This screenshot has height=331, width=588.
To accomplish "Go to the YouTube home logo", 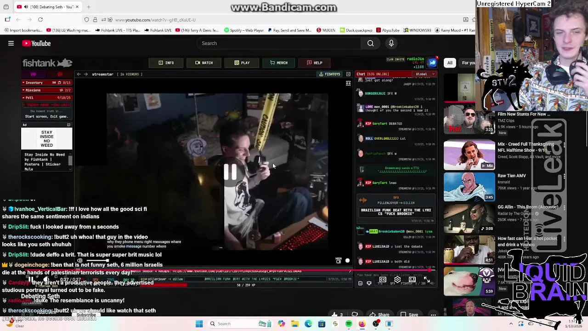I will point(36,43).
